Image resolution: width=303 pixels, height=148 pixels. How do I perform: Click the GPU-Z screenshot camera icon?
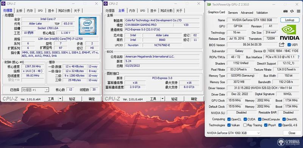pos(286,11)
